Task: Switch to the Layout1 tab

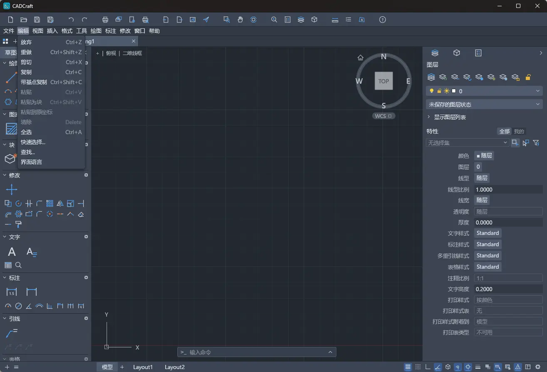Action: [x=143, y=367]
